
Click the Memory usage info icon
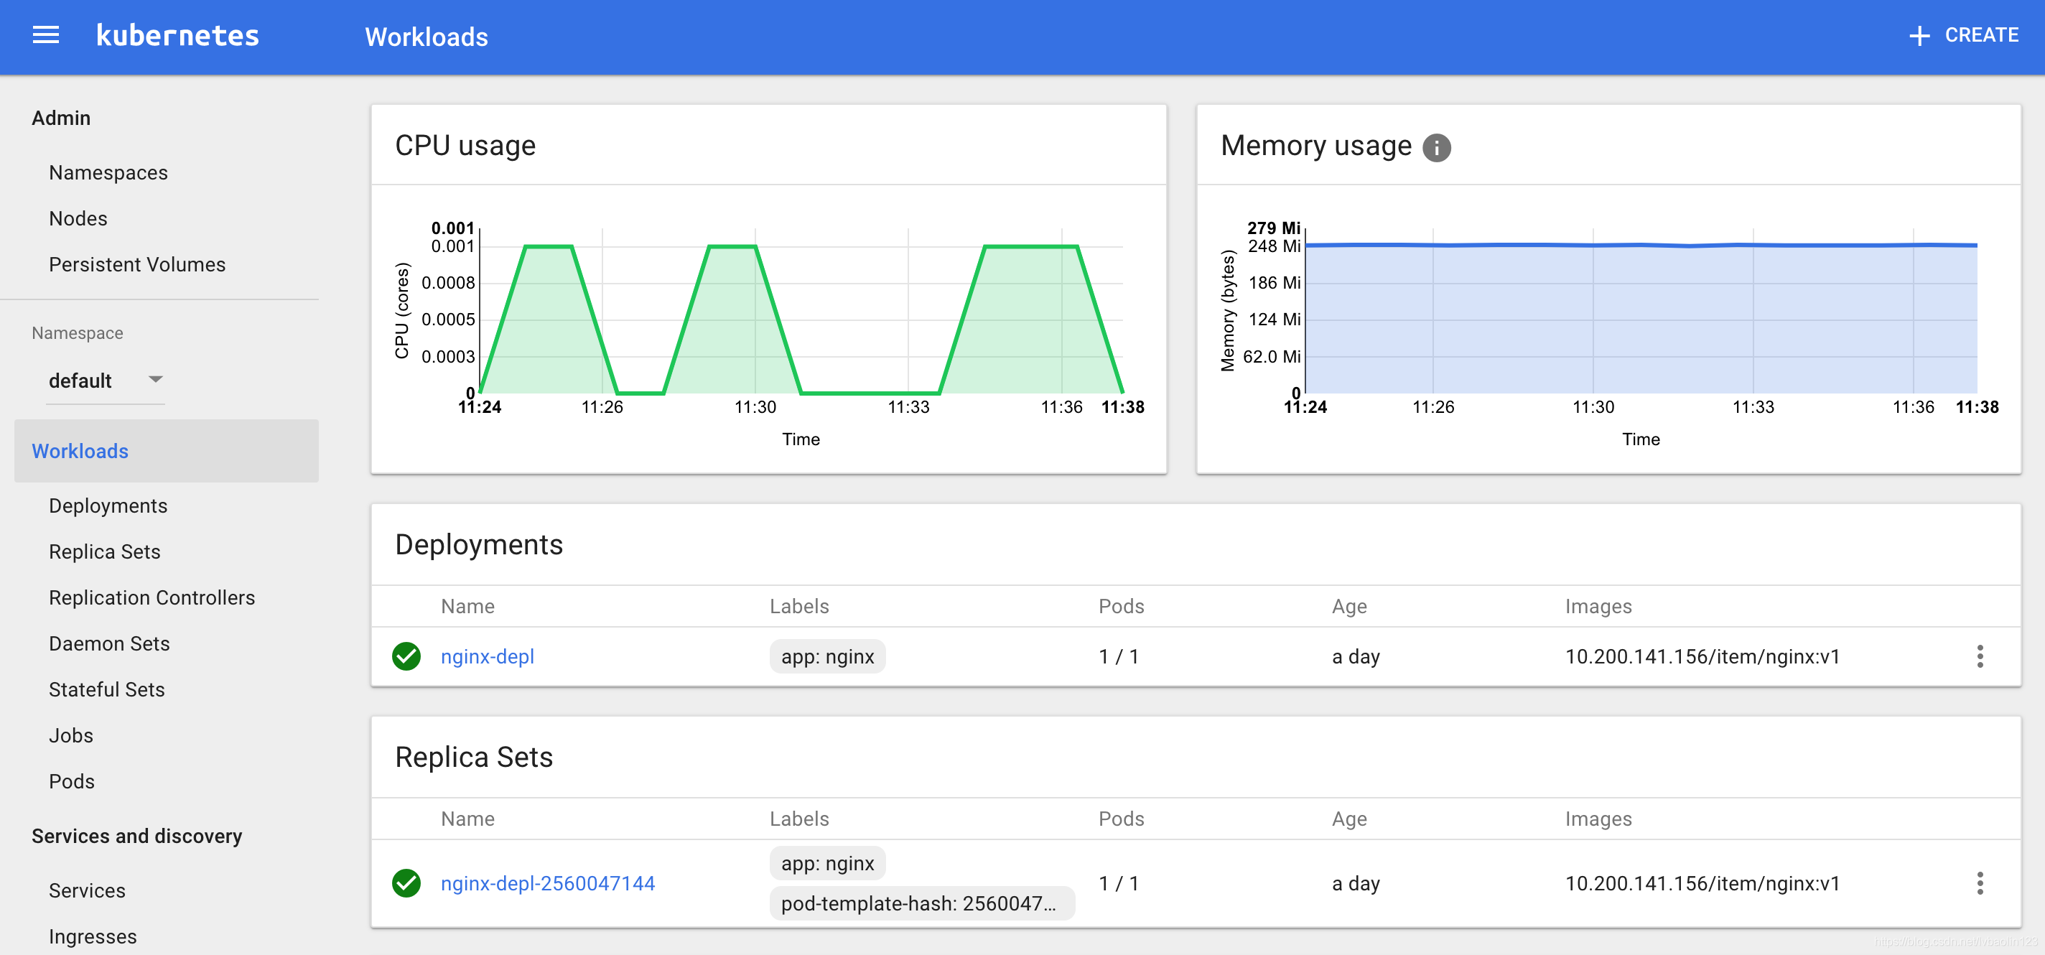[x=1435, y=148]
